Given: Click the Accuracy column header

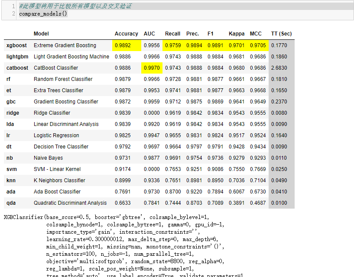Looking at the screenshot, I should click(x=126, y=34).
